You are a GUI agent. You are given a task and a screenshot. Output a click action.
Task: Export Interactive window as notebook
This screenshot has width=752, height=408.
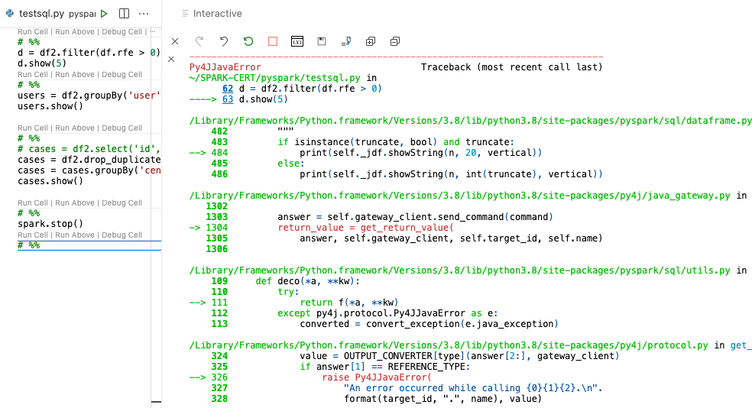coord(346,41)
